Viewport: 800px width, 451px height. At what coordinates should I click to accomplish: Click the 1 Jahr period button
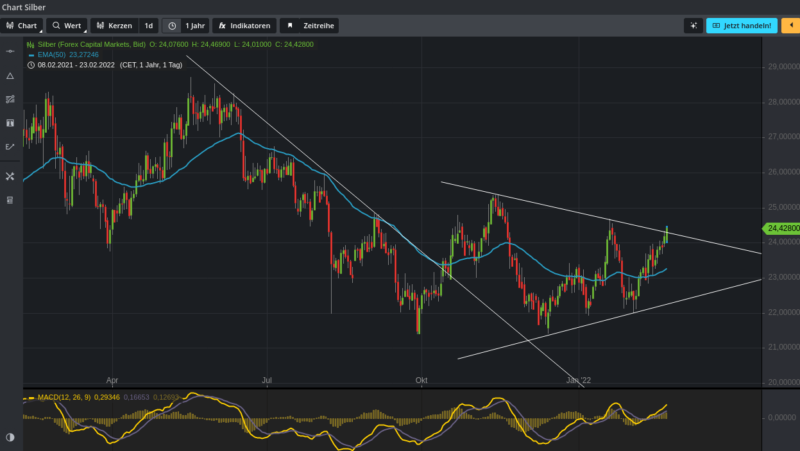point(195,26)
